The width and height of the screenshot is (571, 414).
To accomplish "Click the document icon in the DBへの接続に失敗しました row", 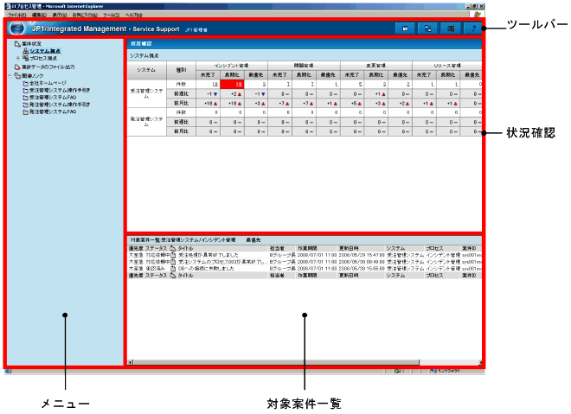I will click(173, 269).
